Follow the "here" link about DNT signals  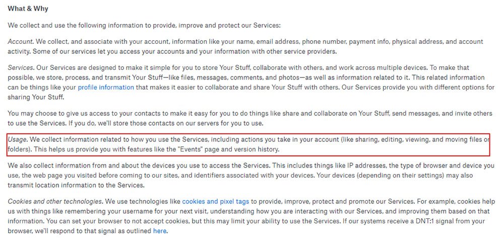coord(159,231)
